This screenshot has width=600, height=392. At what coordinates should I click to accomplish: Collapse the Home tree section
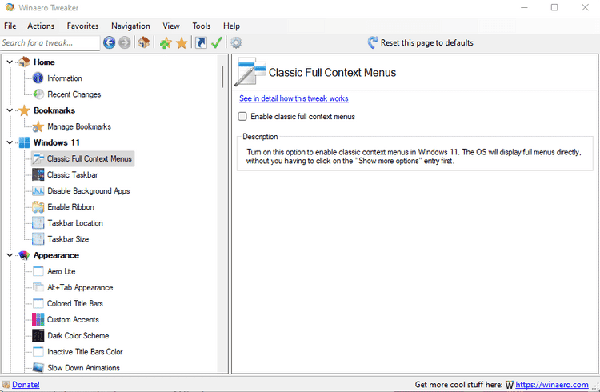[10, 62]
